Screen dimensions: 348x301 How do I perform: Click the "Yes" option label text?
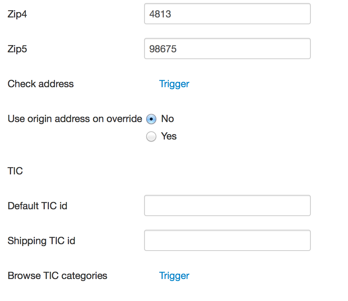(x=169, y=136)
